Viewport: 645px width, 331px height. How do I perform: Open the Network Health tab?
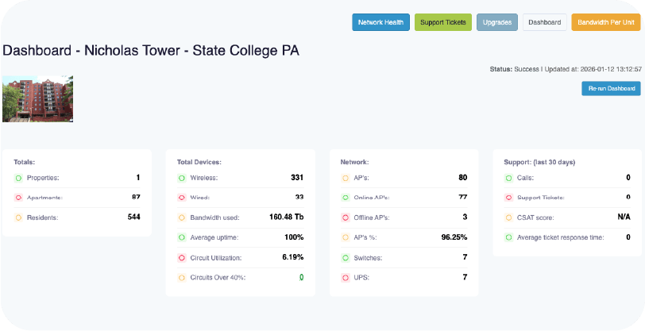(380, 22)
